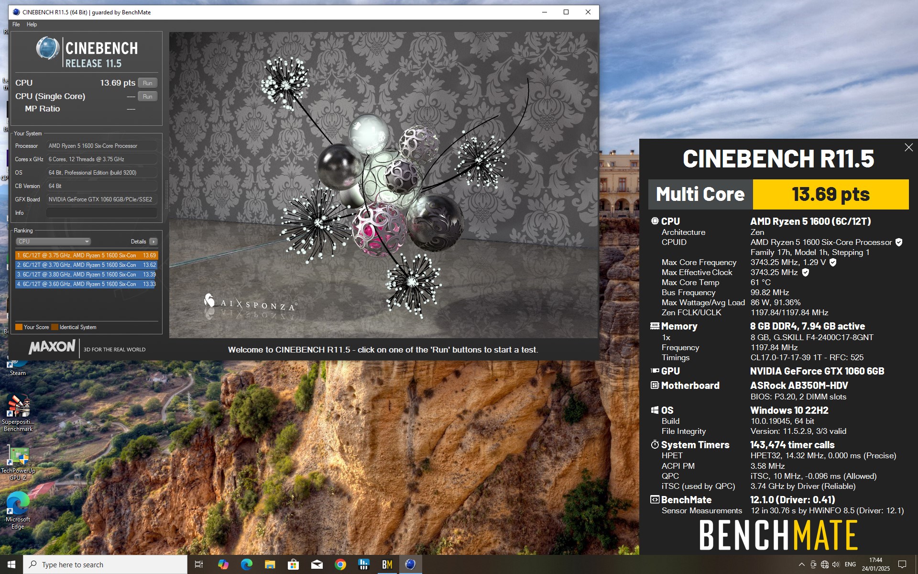Click the GFX Board field GTX 1060
The width and height of the screenshot is (918, 574).
click(102, 199)
